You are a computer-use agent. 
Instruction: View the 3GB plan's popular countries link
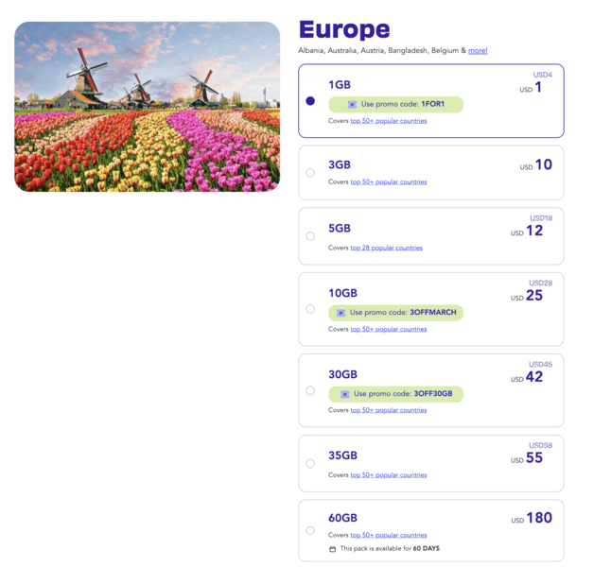388,181
